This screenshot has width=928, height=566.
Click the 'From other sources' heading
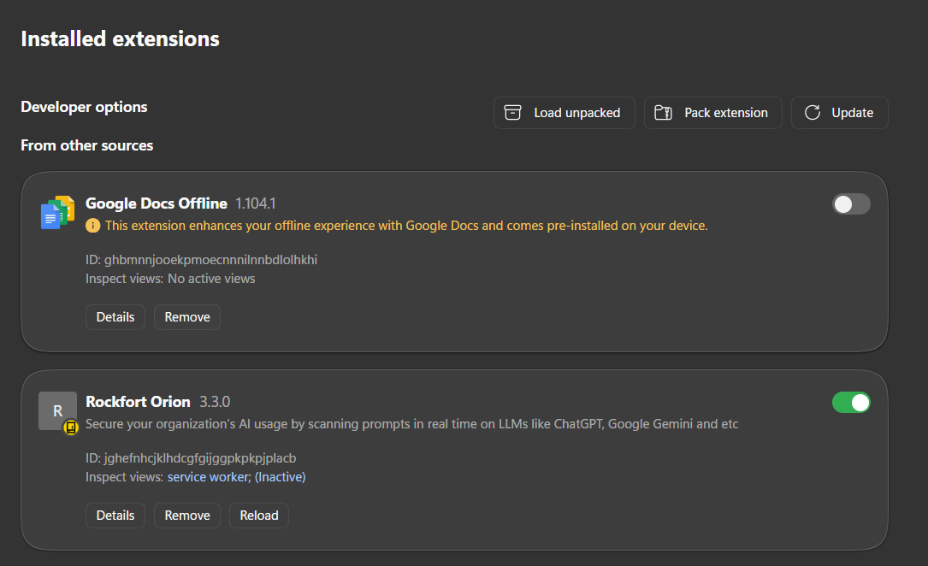(87, 145)
